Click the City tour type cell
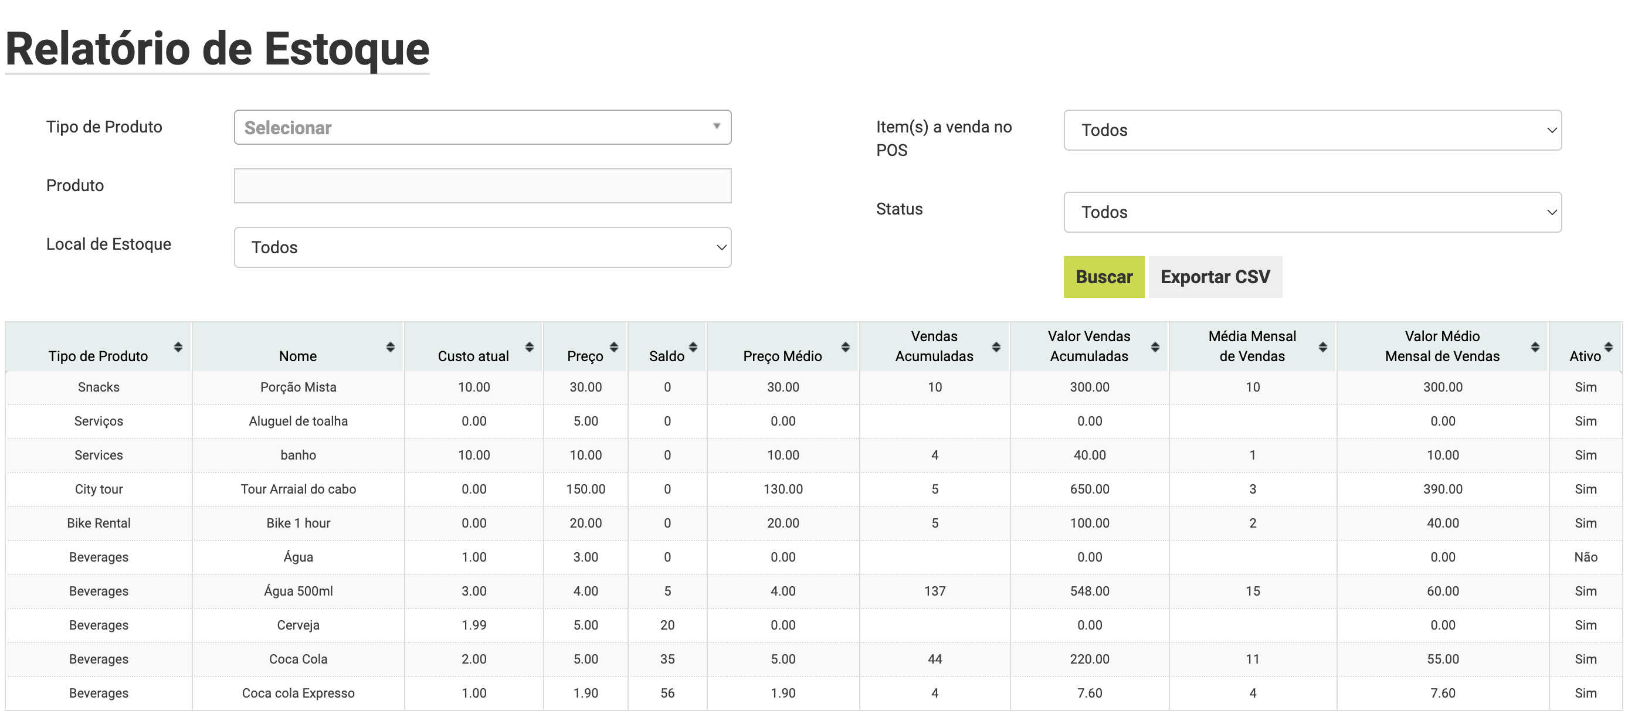 (x=99, y=489)
